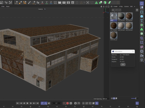Screen dimensions: 145x108
Task: Enable the Y axis lock
Action: pyautogui.click(x=47, y=2)
